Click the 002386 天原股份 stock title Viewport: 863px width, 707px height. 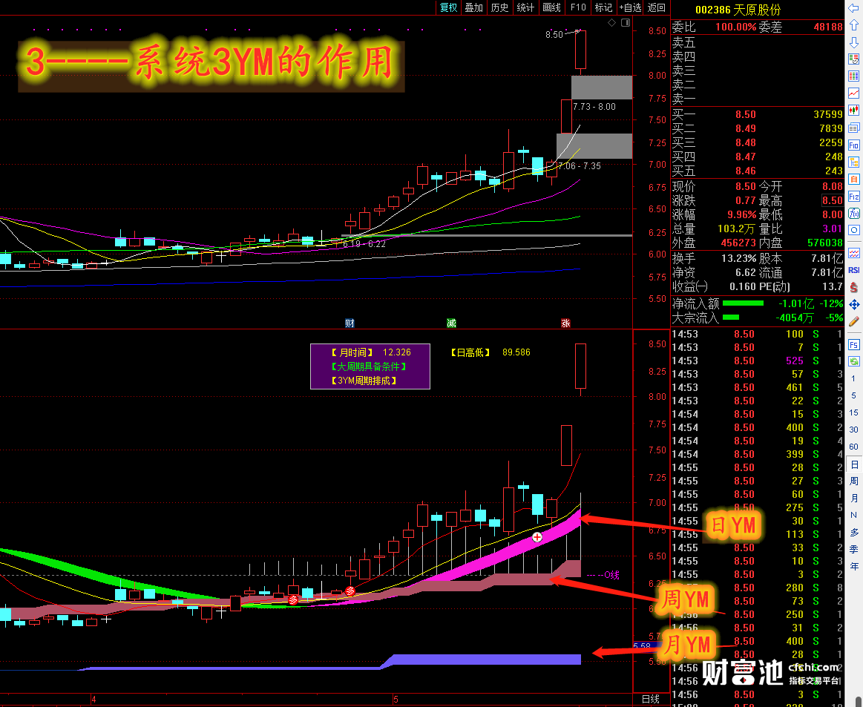pos(738,10)
